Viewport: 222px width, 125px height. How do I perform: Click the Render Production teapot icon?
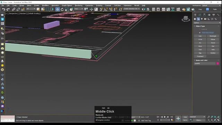coord(193,9)
